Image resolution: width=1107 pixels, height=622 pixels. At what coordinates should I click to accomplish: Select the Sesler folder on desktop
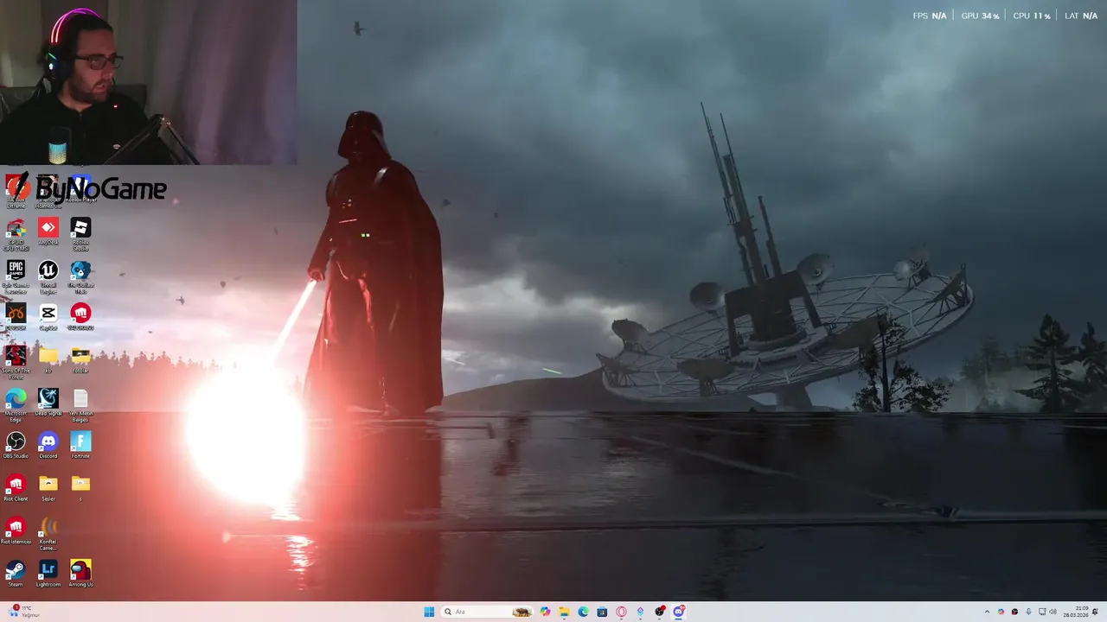pyautogui.click(x=48, y=488)
